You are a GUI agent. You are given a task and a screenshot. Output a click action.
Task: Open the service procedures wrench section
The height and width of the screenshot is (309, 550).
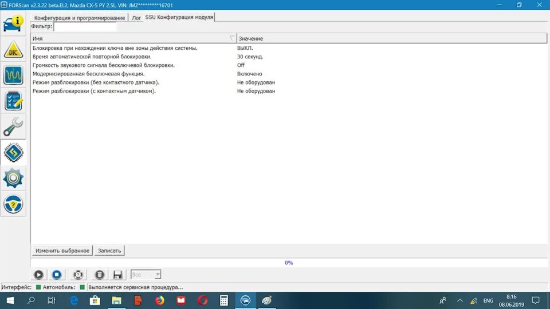(x=13, y=126)
